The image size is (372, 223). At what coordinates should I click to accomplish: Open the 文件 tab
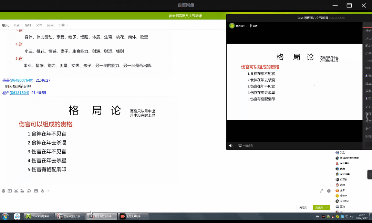pyautogui.click(x=39, y=25)
